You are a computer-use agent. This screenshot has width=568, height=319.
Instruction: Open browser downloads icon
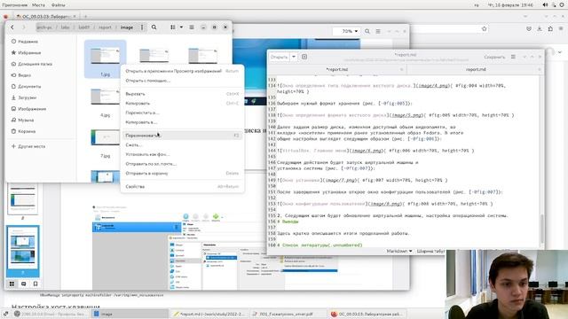(x=540, y=28)
